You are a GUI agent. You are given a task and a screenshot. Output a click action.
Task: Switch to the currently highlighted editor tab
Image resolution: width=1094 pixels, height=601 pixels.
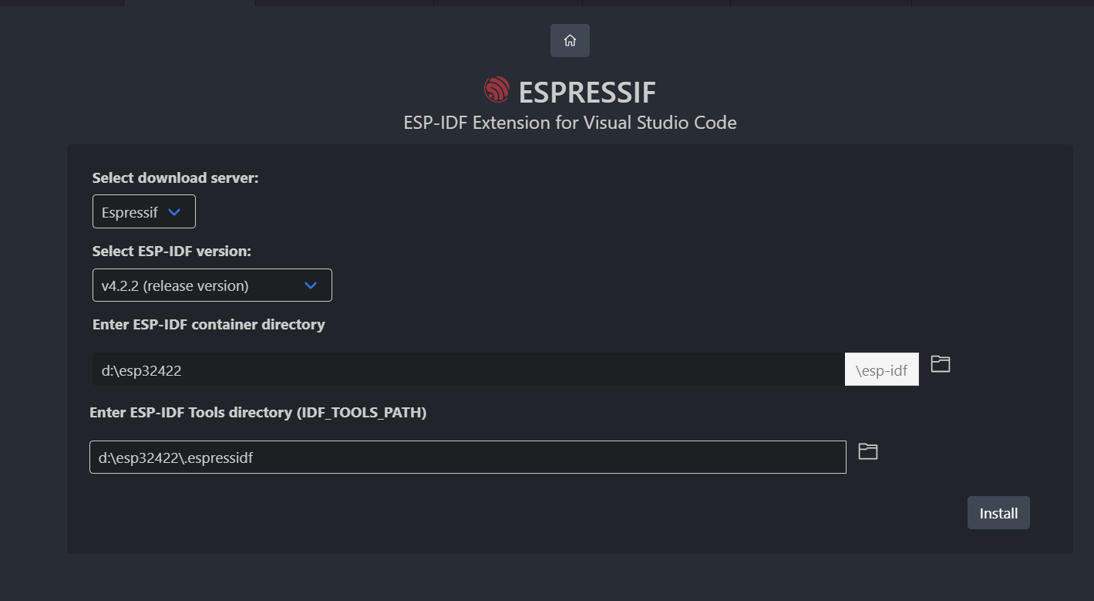[189, 4]
